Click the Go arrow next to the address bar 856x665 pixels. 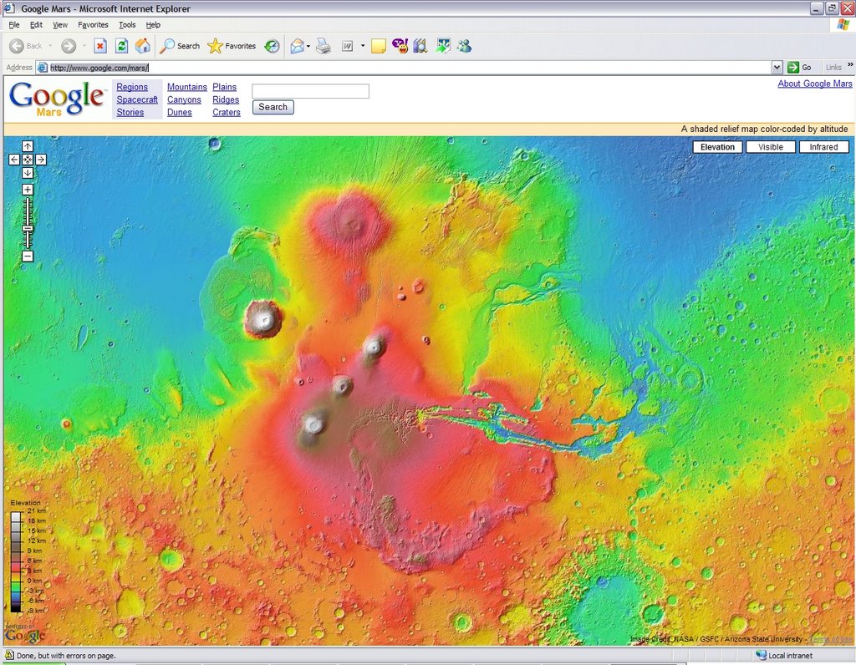point(793,67)
